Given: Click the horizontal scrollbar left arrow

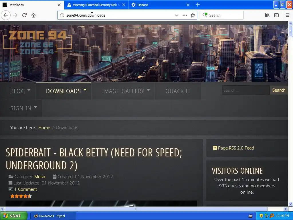Looking at the screenshot, I should point(2,209).
